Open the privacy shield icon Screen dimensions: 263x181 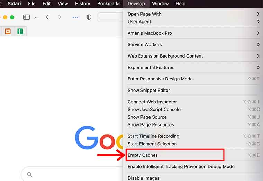[x=89, y=17]
